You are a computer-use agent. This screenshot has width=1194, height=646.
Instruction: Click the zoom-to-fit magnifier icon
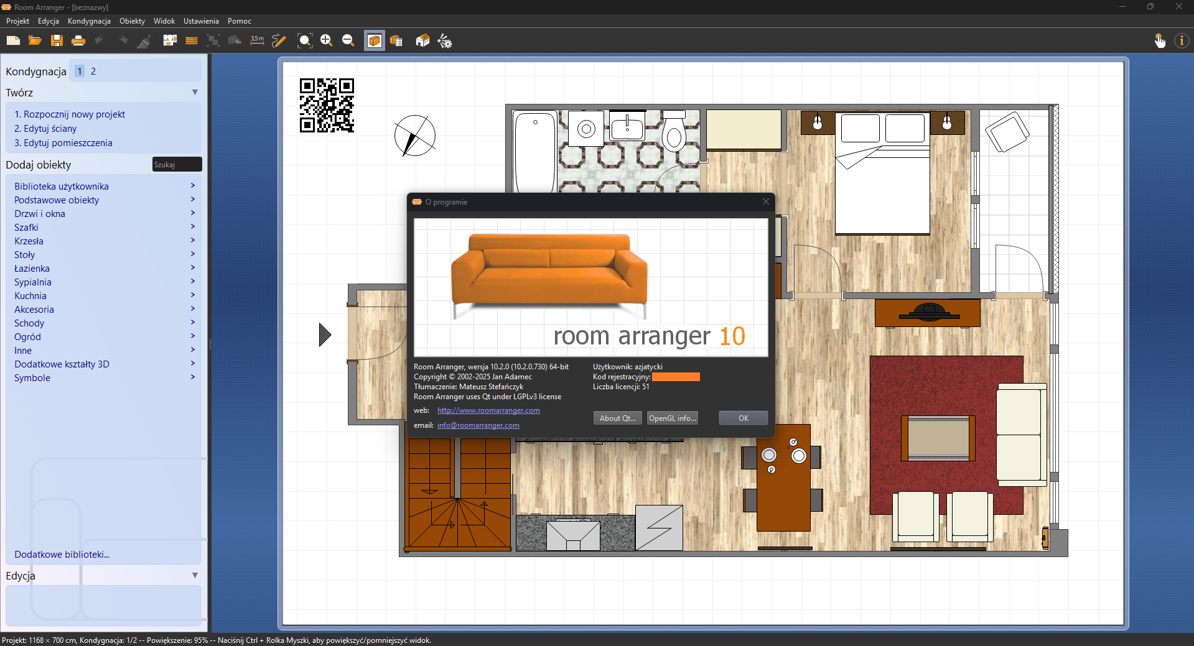coord(305,41)
